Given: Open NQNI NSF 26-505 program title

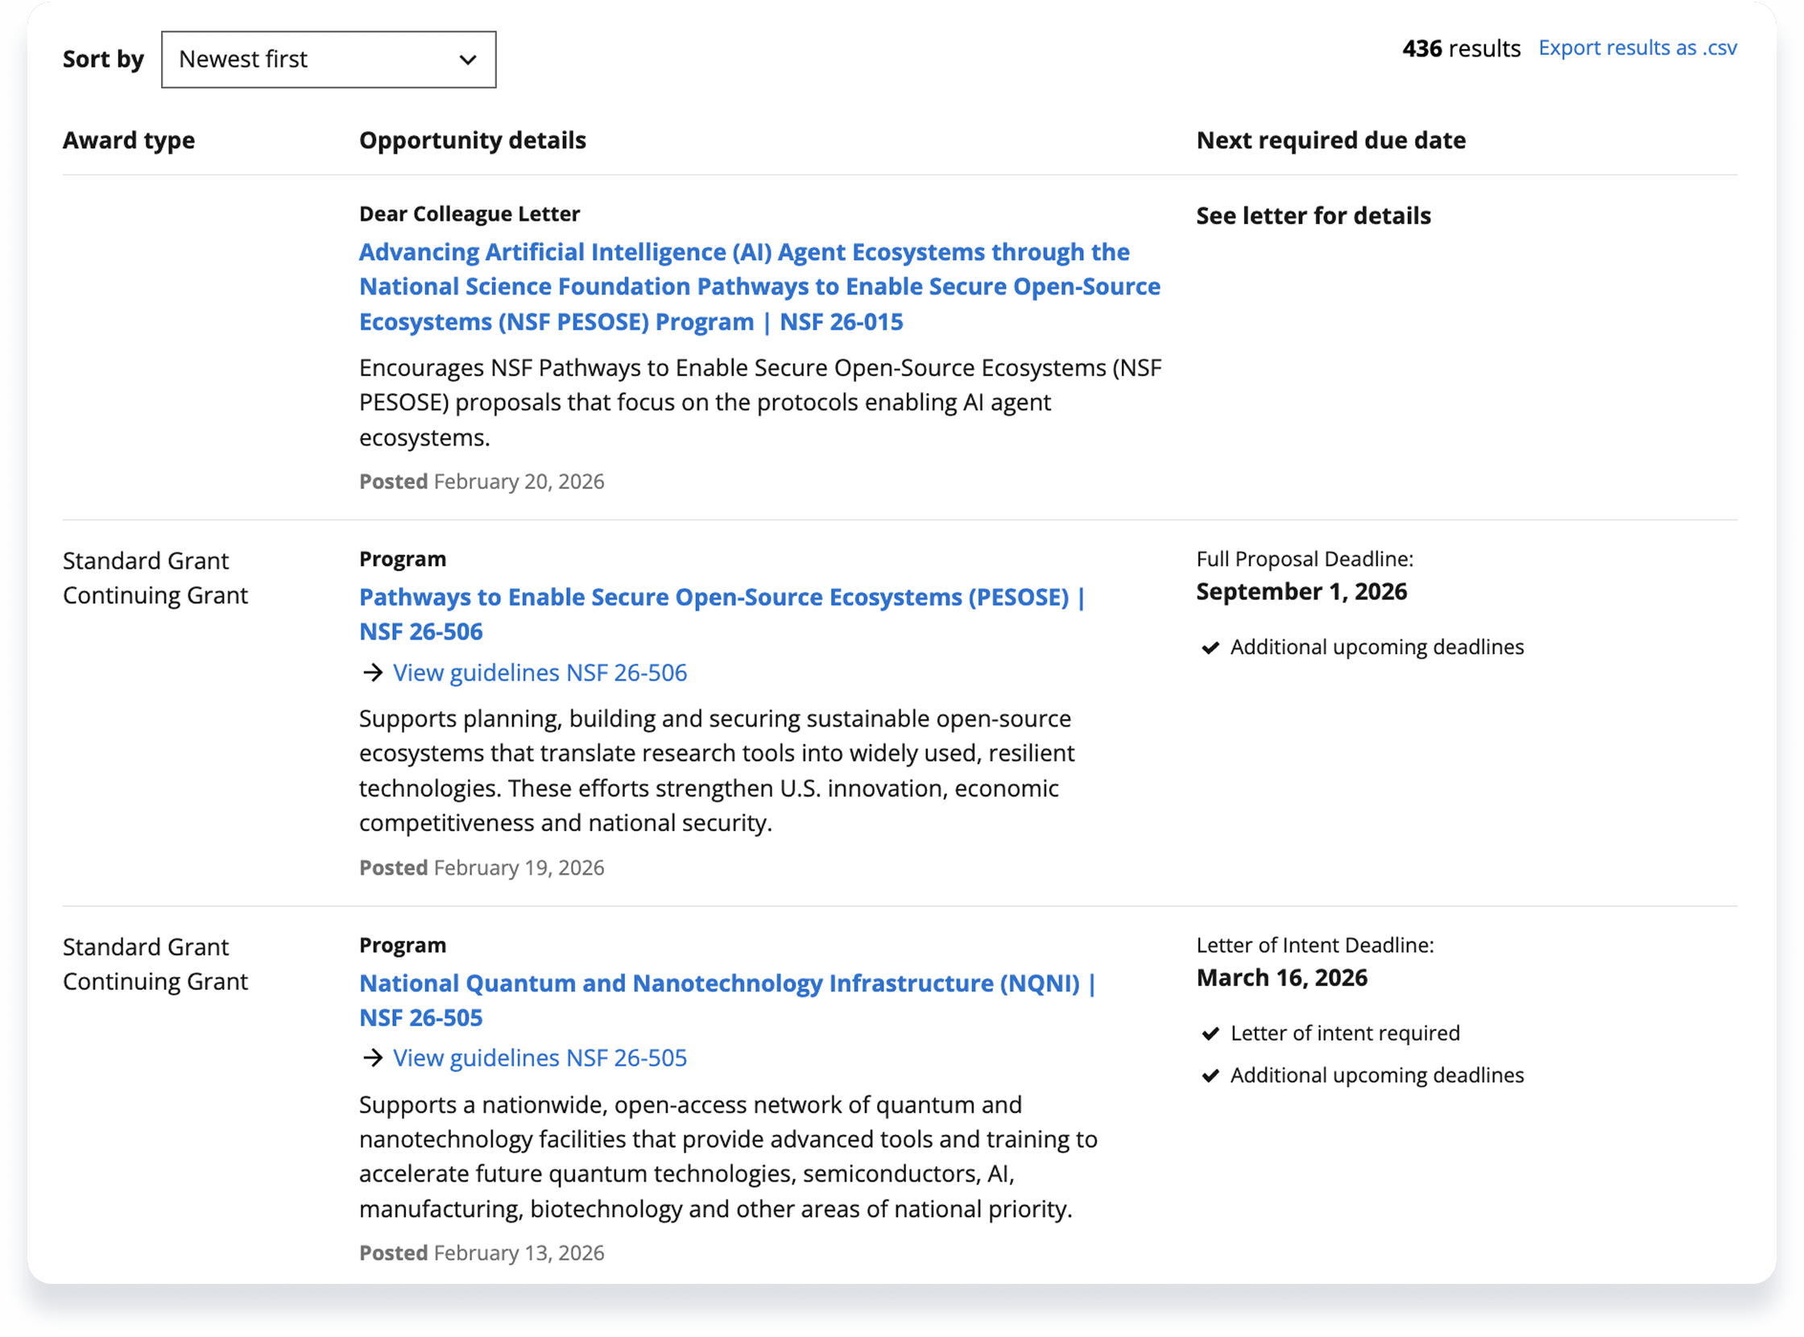Looking at the screenshot, I should (726, 983).
